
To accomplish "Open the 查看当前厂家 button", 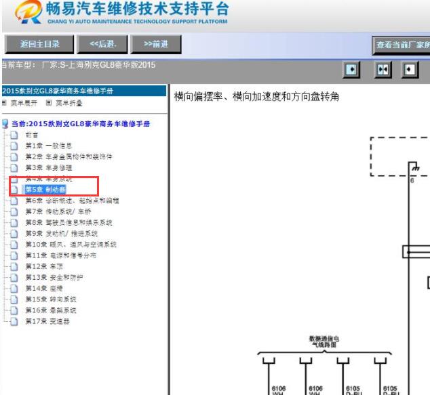I will pos(402,45).
